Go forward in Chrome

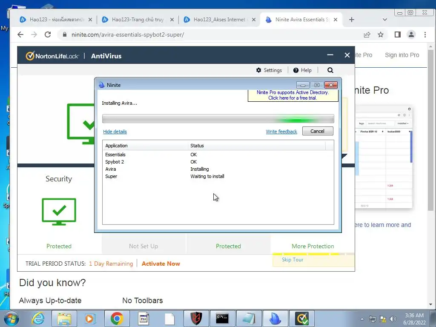tap(34, 34)
